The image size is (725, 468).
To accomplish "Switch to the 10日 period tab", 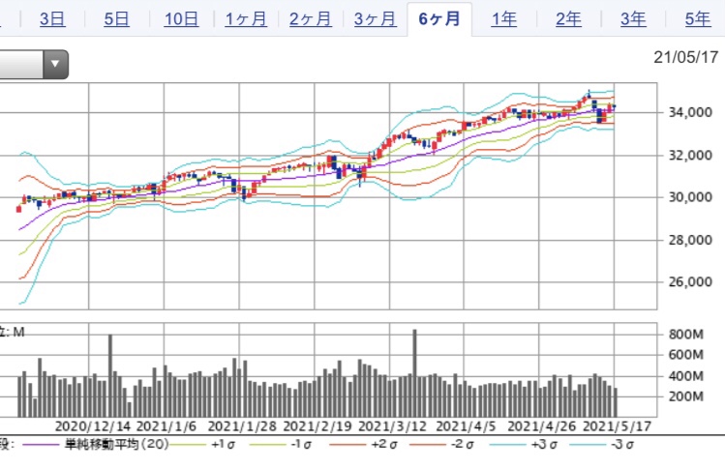I will [181, 19].
